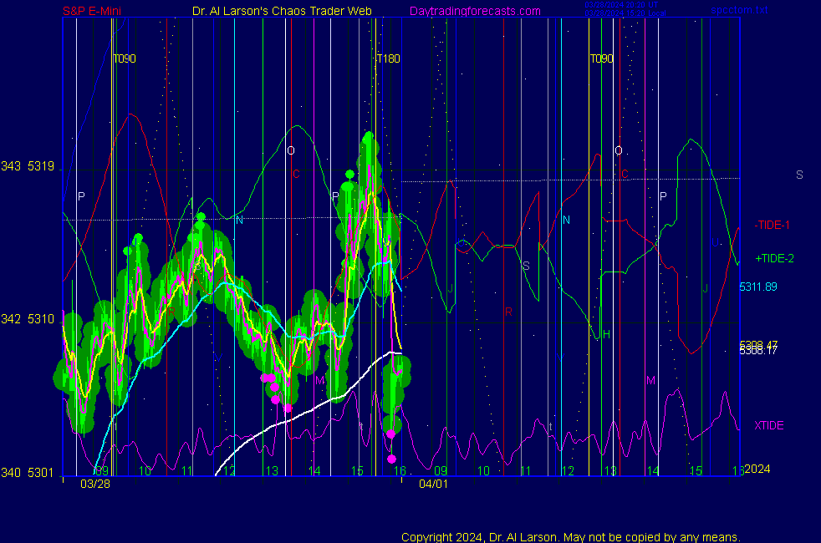Click the "03/28" date label

tap(95, 484)
